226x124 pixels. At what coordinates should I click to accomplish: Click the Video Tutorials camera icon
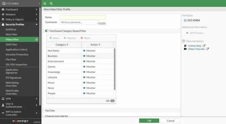click(185, 49)
